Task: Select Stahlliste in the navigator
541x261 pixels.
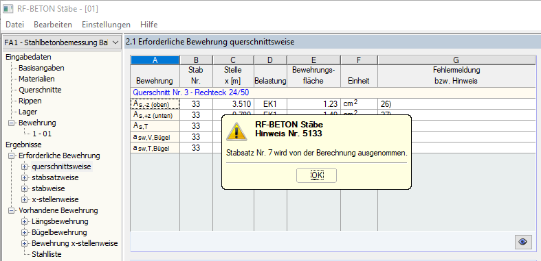Action: pyautogui.click(x=47, y=254)
